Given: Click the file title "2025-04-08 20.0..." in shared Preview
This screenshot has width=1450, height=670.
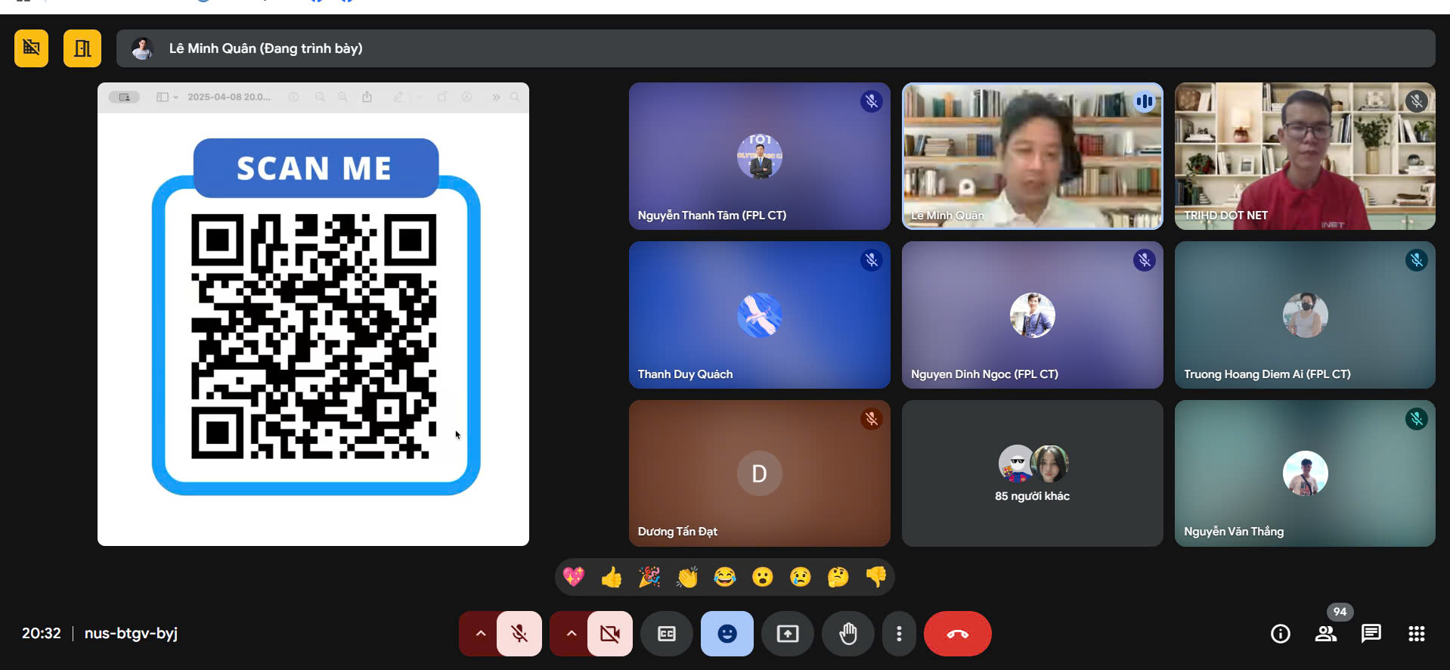Looking at the screenshot, I should (229, 97).
